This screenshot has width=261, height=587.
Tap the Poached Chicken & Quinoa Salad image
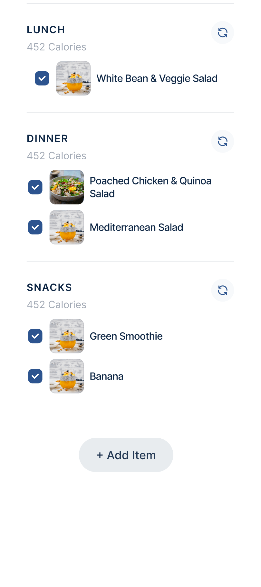[x=67, y=187]
